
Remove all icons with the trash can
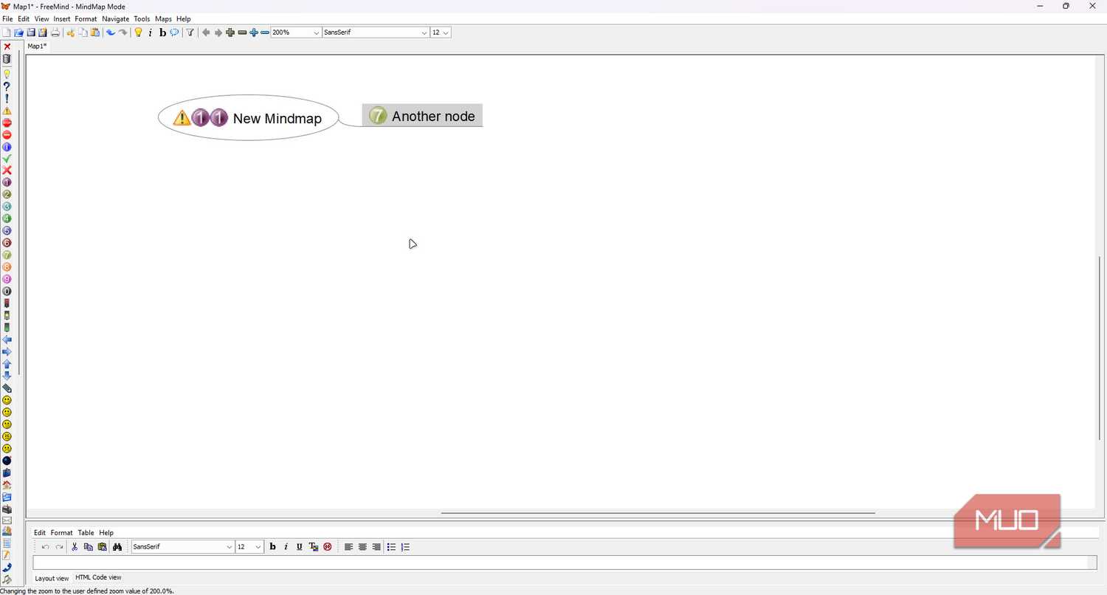(7, 59)
